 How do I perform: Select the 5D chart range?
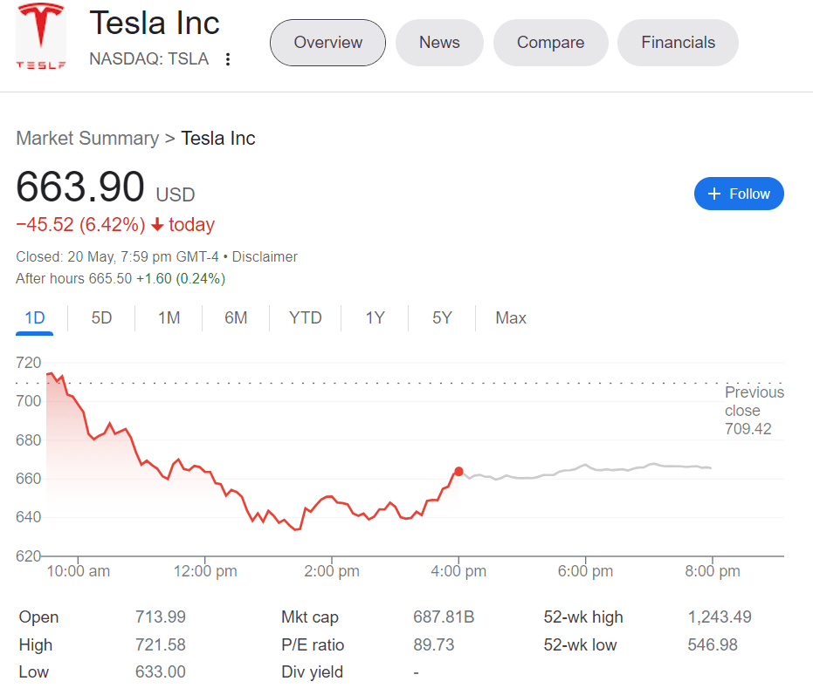click(x=101, y=318)
